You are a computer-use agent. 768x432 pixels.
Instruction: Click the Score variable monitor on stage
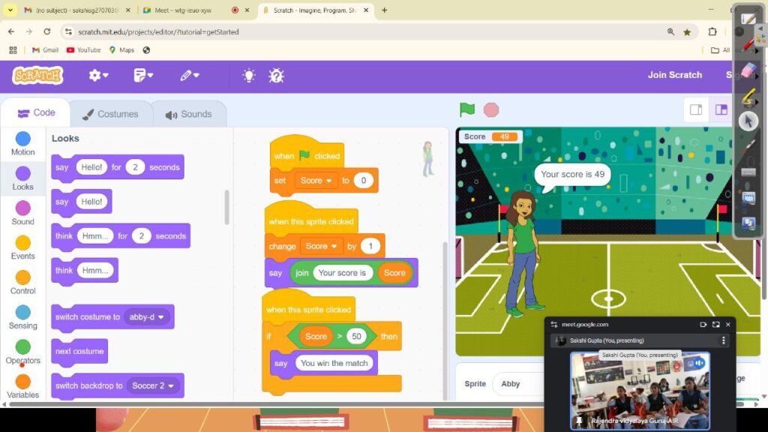pyautogui.click(x=490, y=136)
